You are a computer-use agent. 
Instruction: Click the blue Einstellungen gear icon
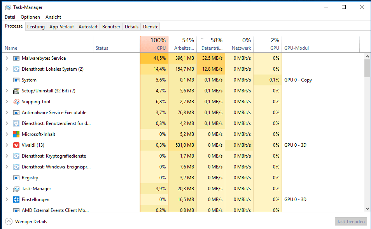pyautogui.click(x=16, y=199)
